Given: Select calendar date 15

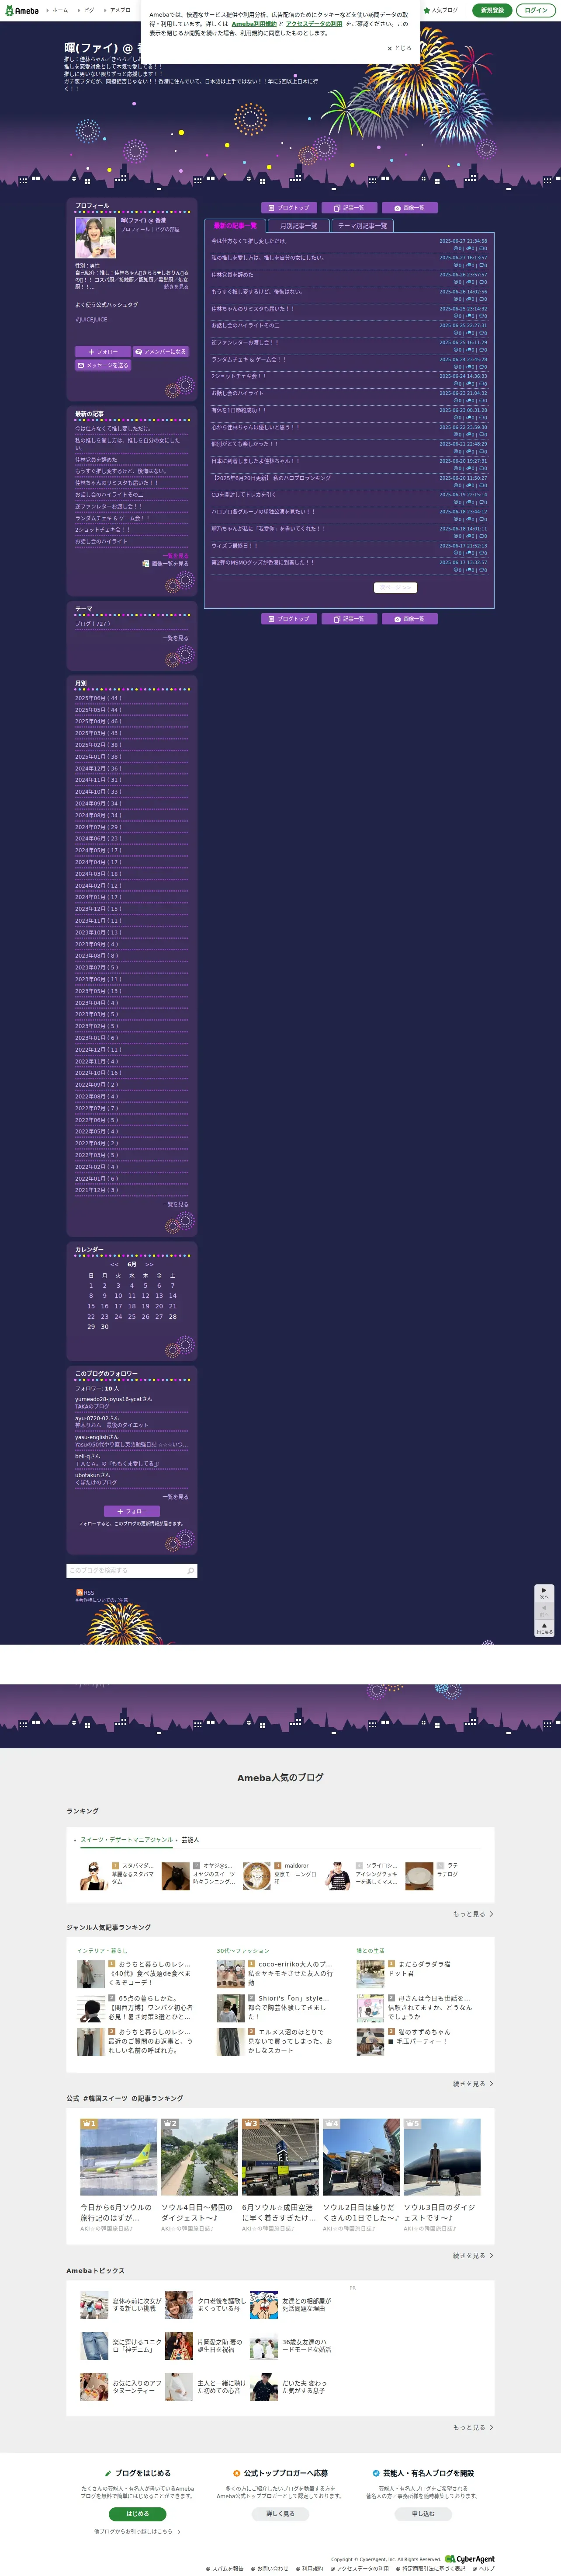Looking at the screenshot, I should pos(91,1306).
